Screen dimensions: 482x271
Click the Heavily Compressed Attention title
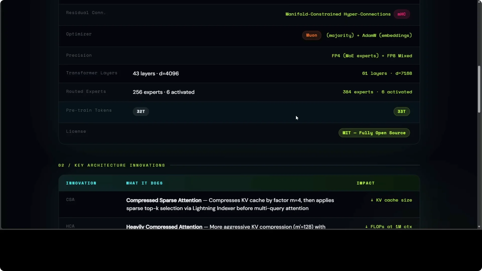[164, 227]
